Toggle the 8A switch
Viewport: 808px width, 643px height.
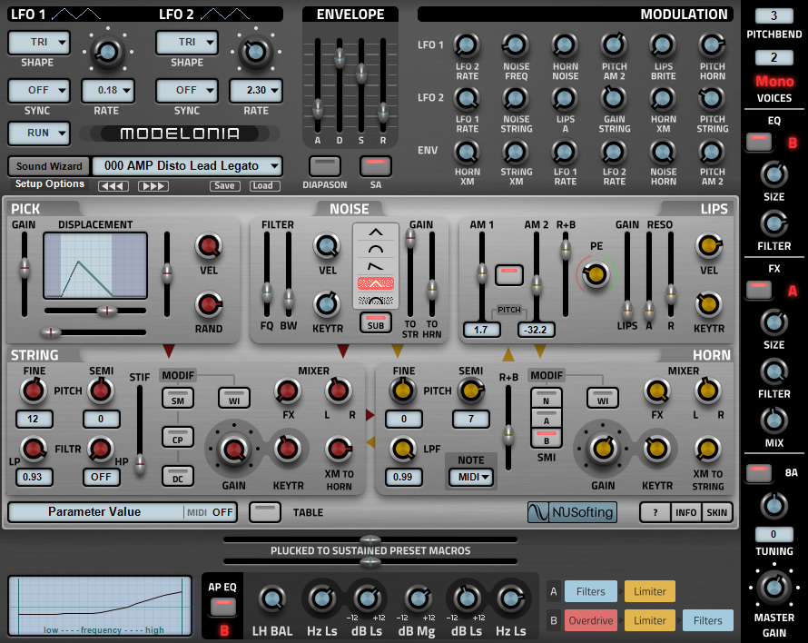759,473
